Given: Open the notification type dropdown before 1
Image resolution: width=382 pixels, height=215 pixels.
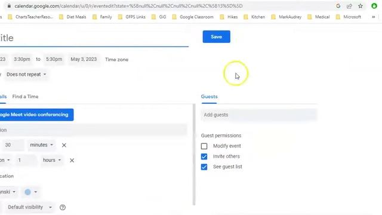Looking at the screenshot, I should point(5,160).
